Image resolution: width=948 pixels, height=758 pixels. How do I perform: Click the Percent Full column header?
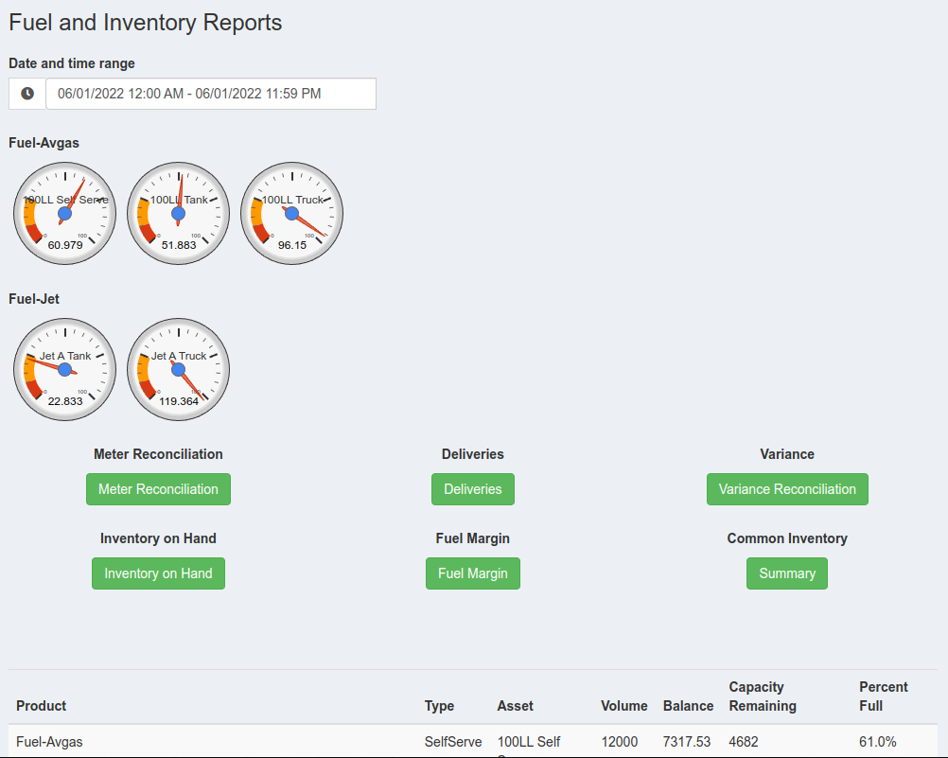[x=883, y=696]
